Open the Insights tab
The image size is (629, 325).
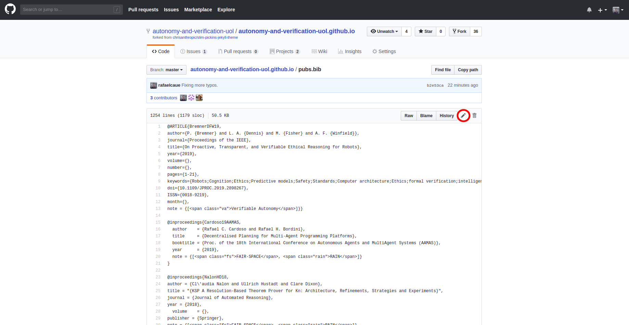[349, 51]
